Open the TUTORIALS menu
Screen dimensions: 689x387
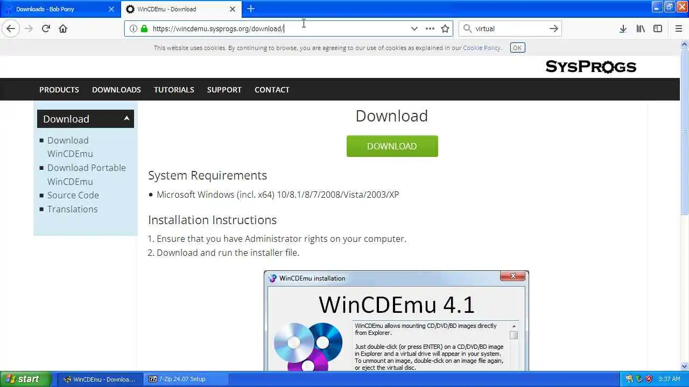tap(174, 90)
